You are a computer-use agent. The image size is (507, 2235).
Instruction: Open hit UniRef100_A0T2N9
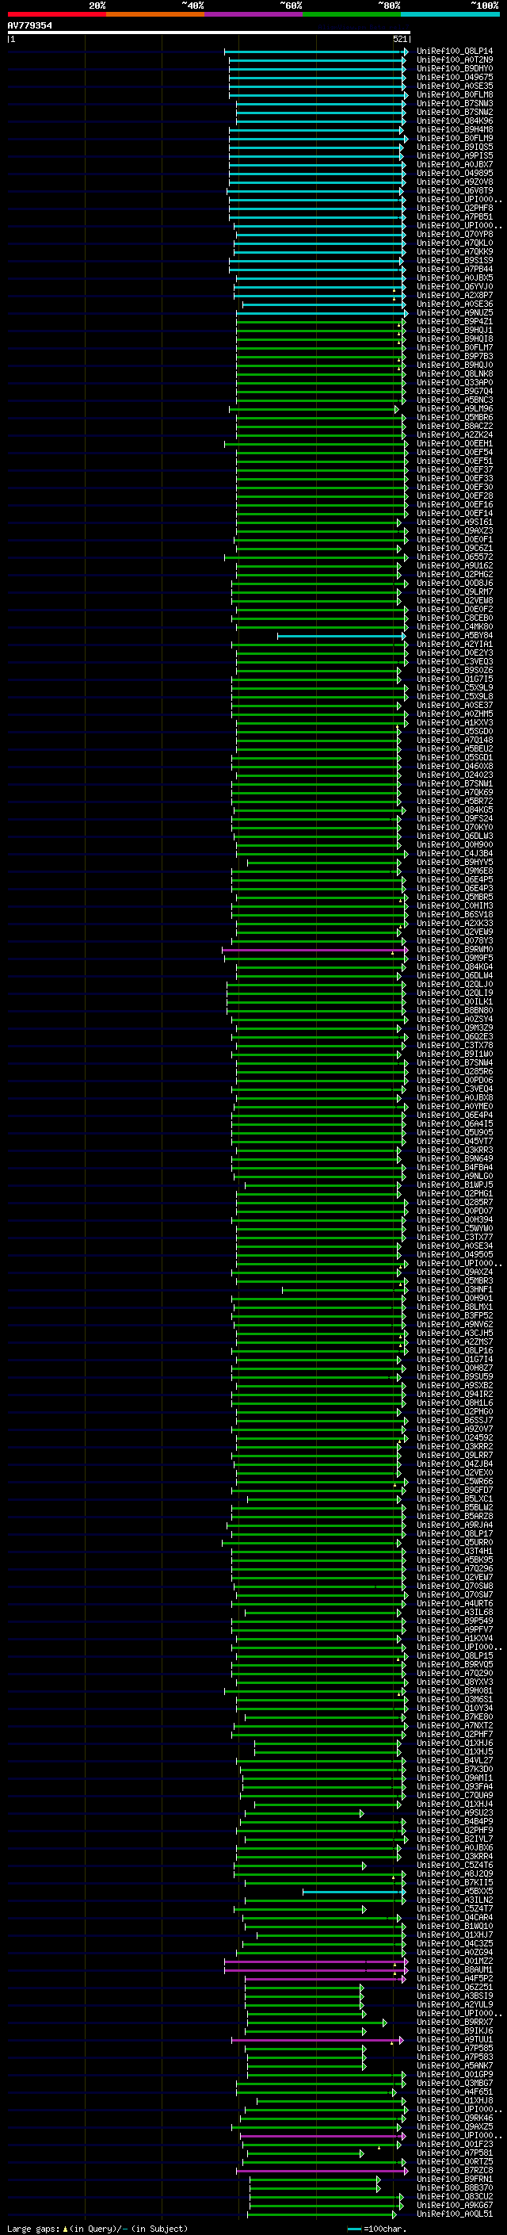[455, 60]
